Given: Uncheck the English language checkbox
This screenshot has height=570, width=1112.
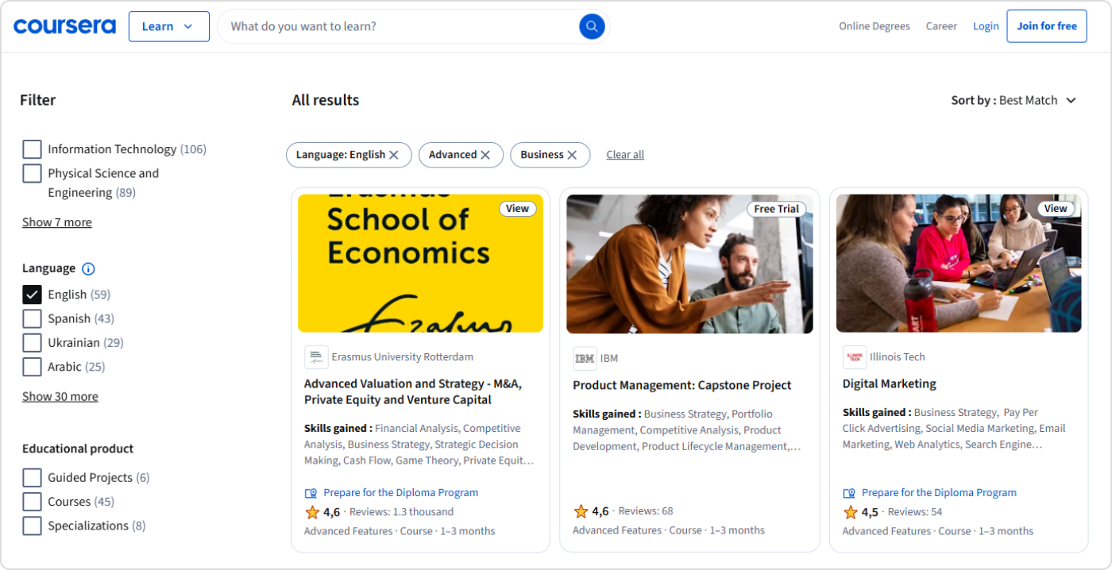Looking at the screenshot, I should [x=32, y=294].
